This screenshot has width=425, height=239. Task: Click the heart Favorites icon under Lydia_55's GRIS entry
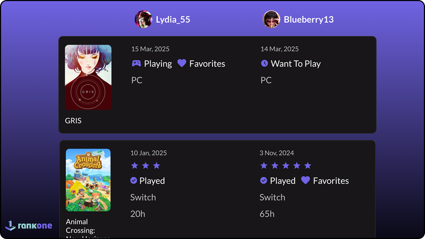tap(182, 63)
